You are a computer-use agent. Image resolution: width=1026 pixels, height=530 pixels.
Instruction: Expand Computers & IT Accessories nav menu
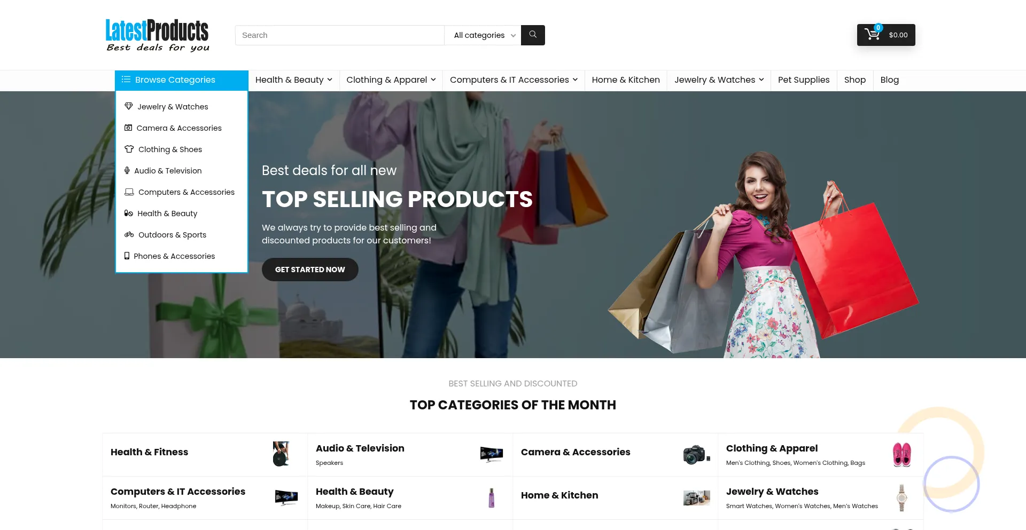[x=514, y=80]
